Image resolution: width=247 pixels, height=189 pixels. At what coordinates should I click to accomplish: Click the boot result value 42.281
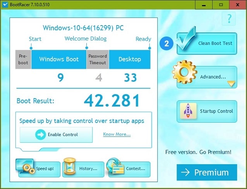click(111, 100)
